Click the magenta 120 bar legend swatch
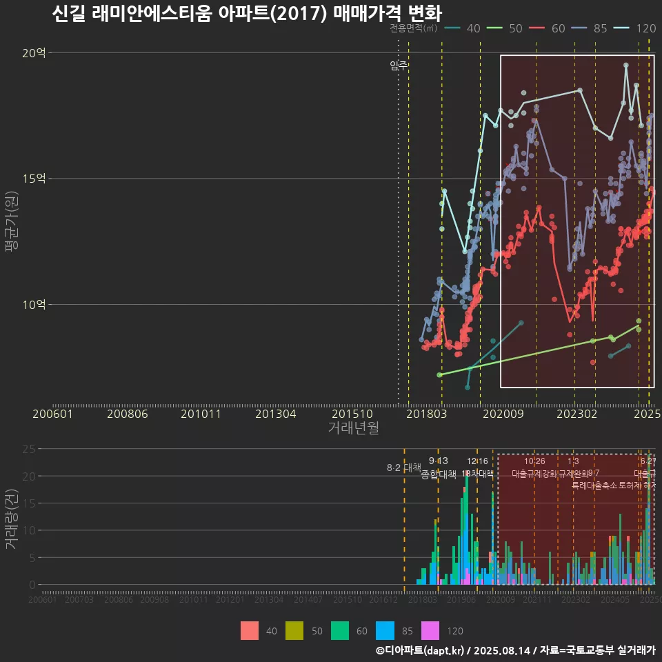 430,631
